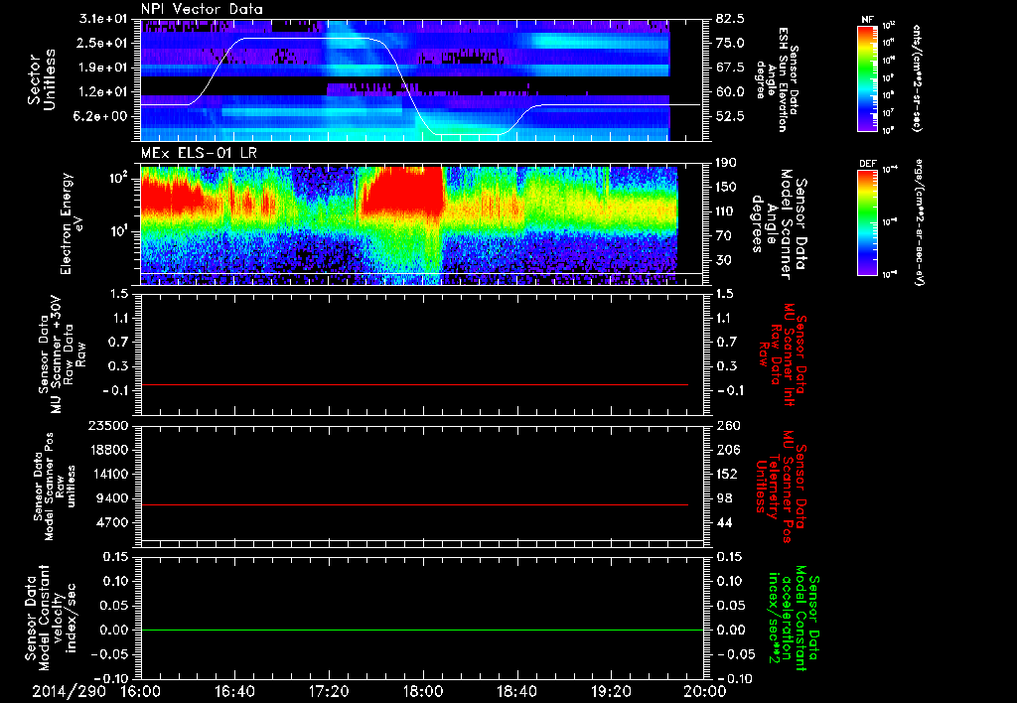Click the red line in the Scanner Pos plot

pos(414,504)
